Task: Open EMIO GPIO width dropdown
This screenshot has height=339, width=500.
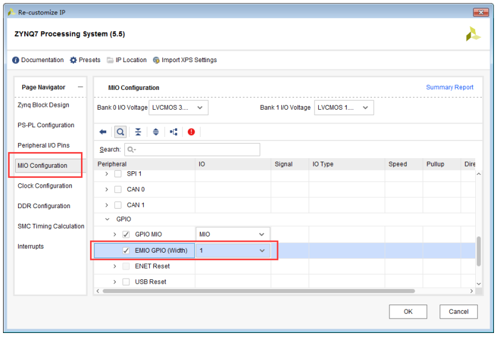Action: click(x=232, y=251)
